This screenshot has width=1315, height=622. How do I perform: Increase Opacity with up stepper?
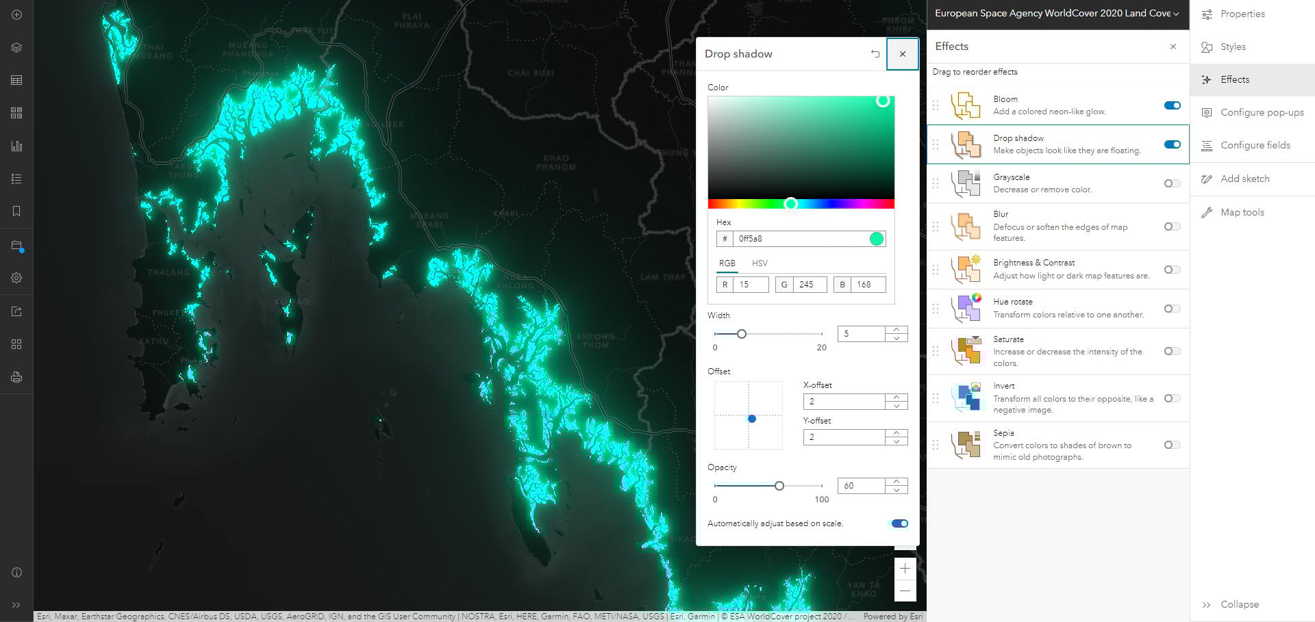[897, 482]
